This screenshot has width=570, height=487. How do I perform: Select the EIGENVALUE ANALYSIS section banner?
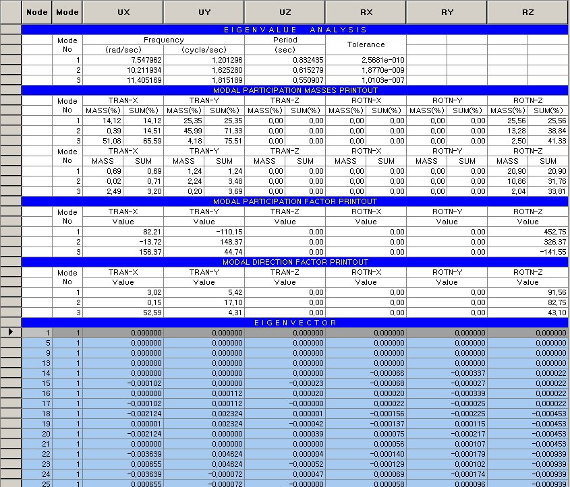[x=295, y=30]
